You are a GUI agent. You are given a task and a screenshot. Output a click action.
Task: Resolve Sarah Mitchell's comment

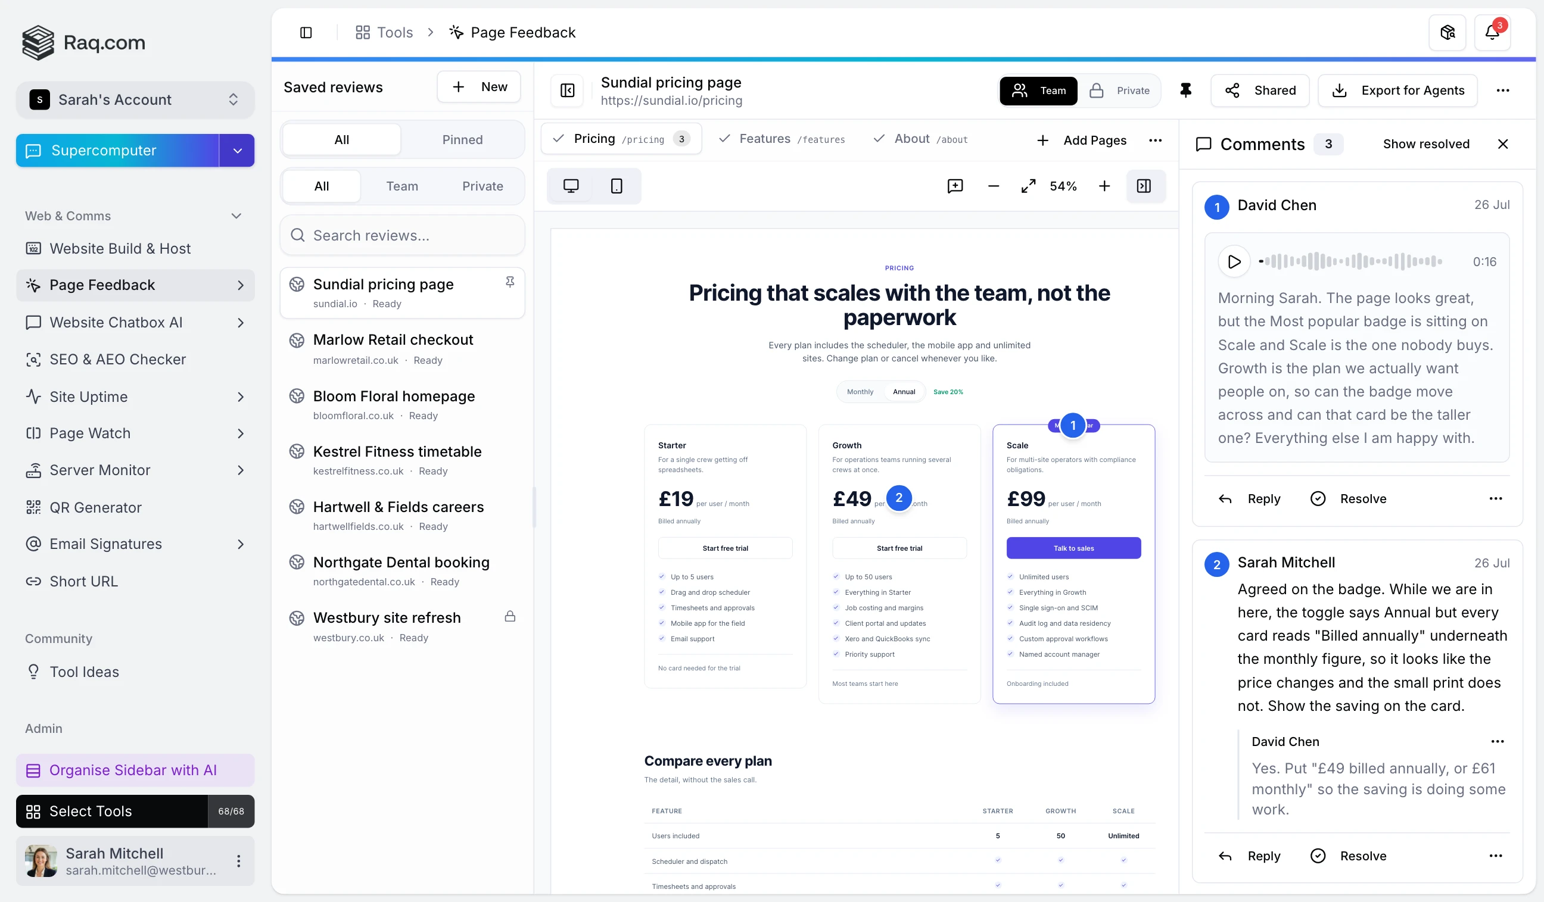tap(1347, 856)
